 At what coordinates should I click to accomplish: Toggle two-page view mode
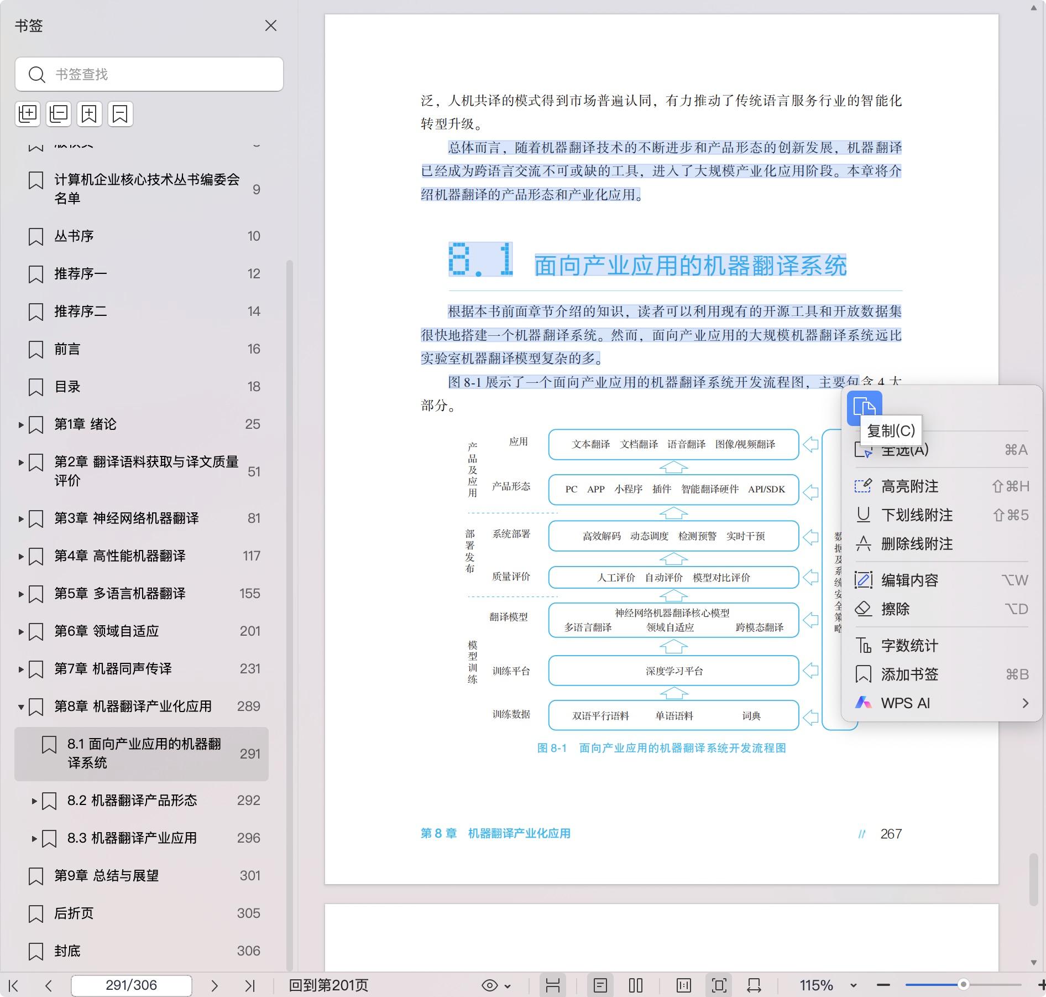(636, 985)
